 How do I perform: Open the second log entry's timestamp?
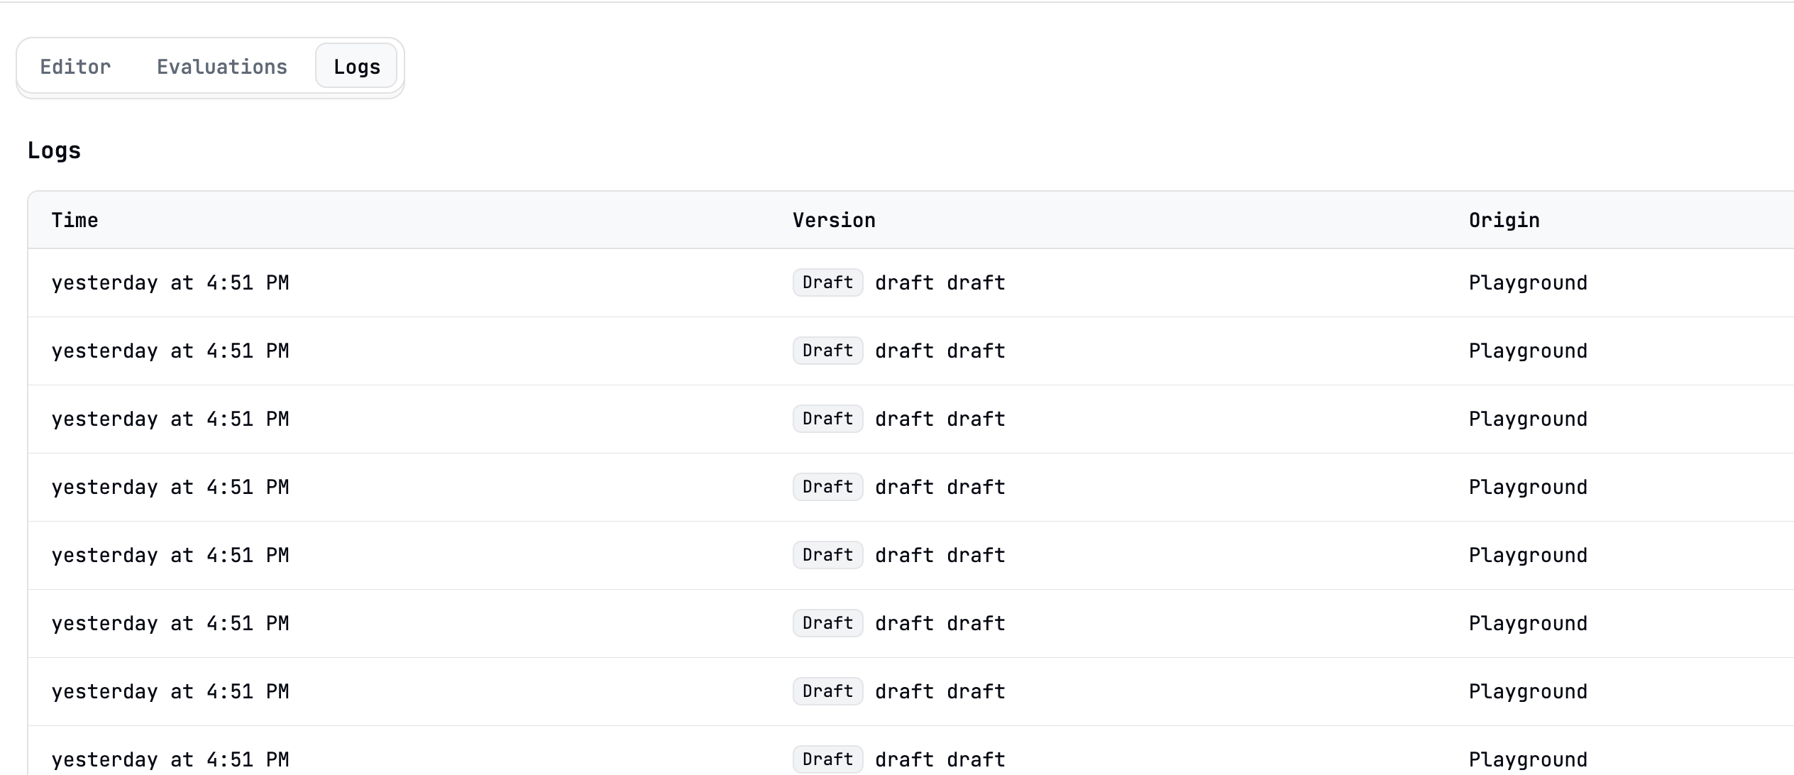(x=170, y=351)
